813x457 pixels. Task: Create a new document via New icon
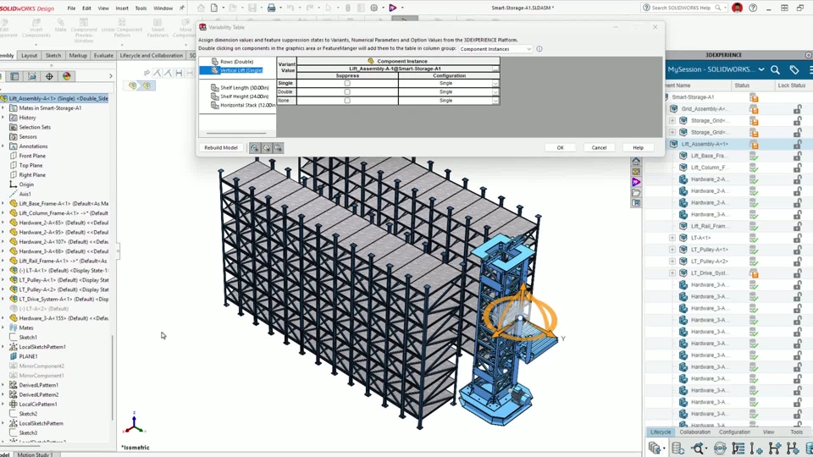[x=214, y=8]
